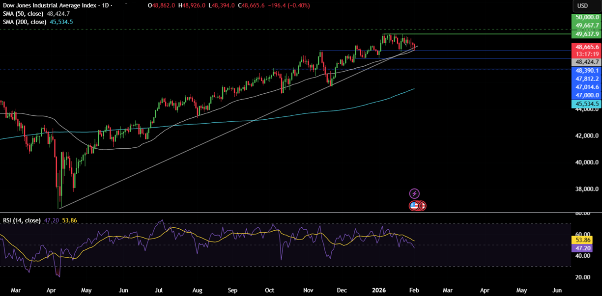The height and width of the screenshot is (296, 602).
Task: Click the yellow 53.86 RSI value label
Action: coord(582,240)
